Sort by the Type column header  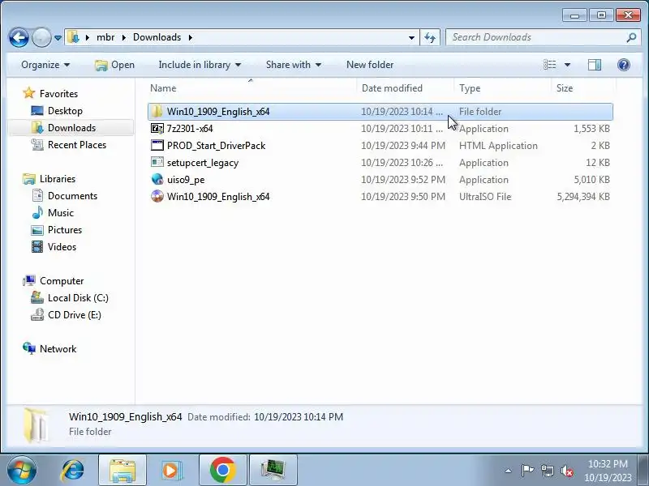[502, 88]
